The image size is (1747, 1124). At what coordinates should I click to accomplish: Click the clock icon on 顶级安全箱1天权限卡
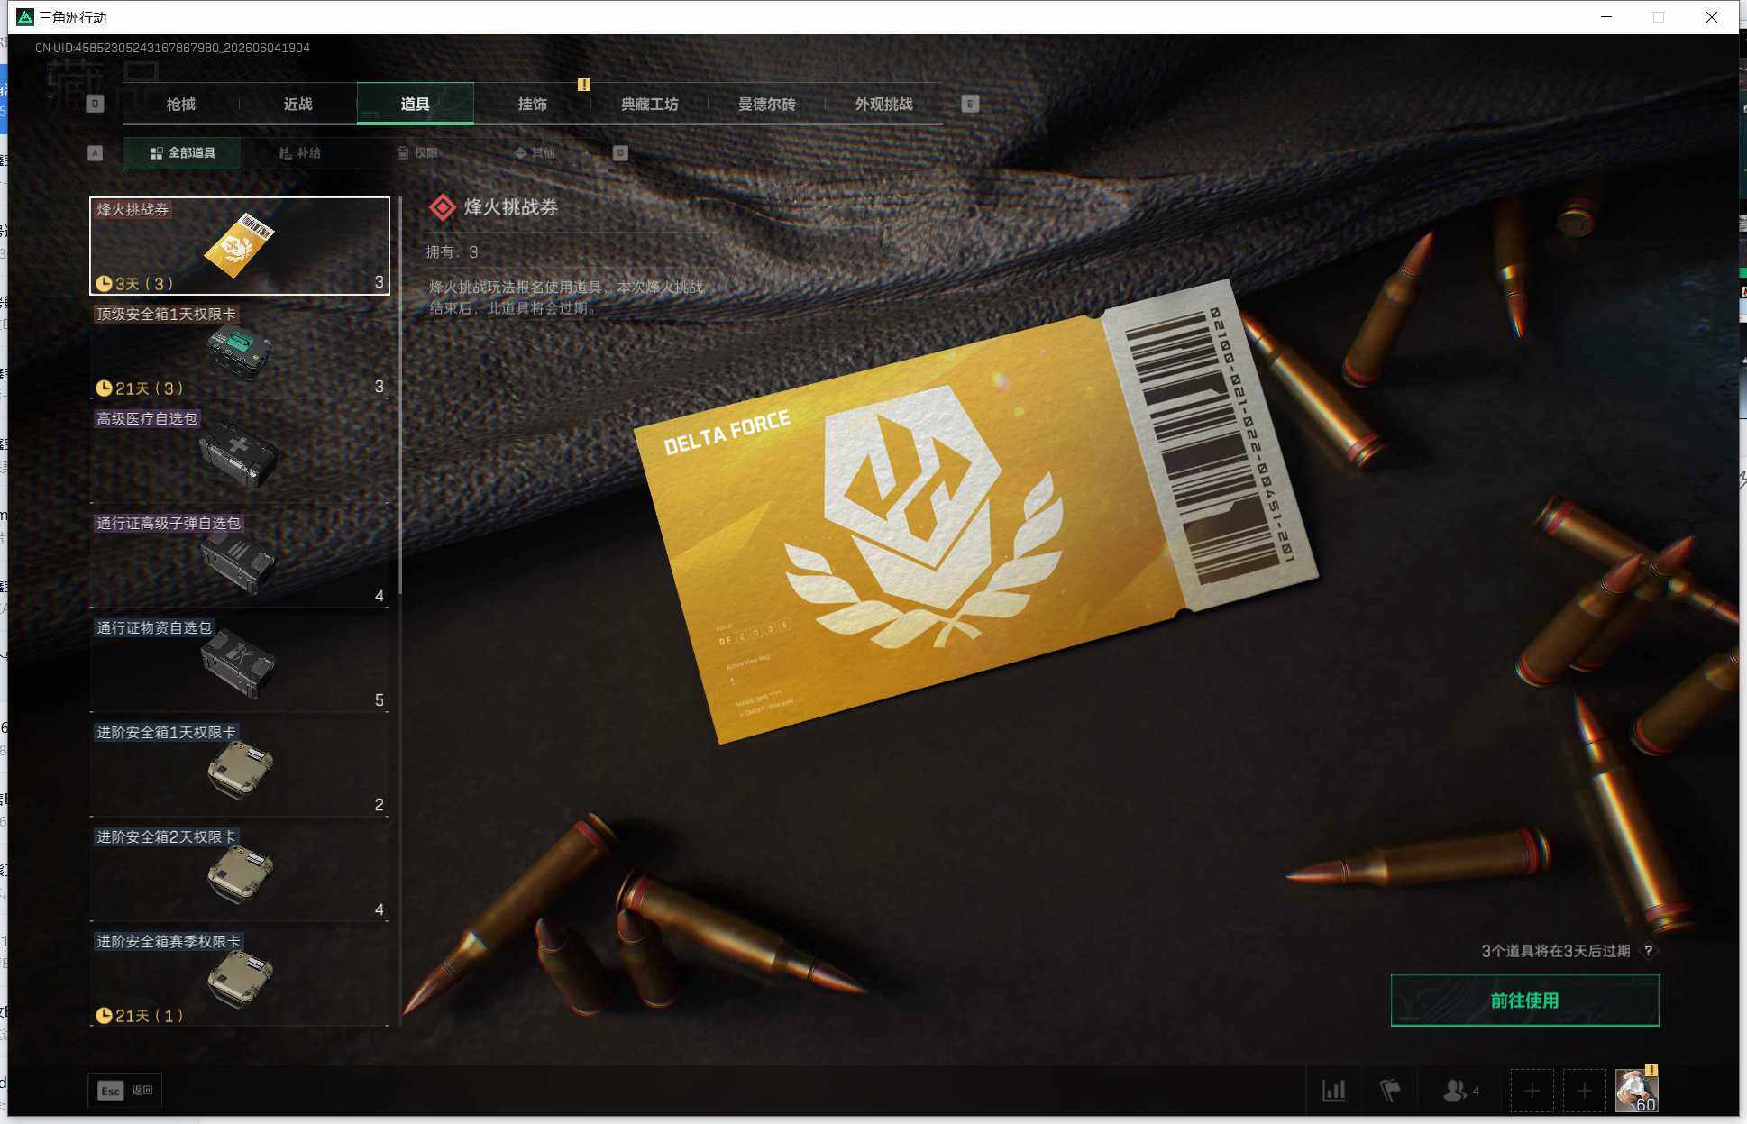point(105,388)
